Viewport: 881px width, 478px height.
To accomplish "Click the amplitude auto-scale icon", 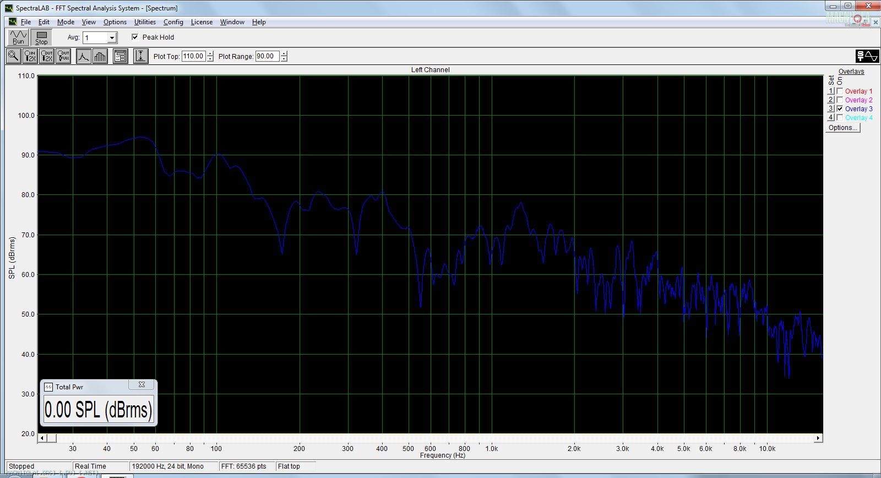I will click(141, 56).
